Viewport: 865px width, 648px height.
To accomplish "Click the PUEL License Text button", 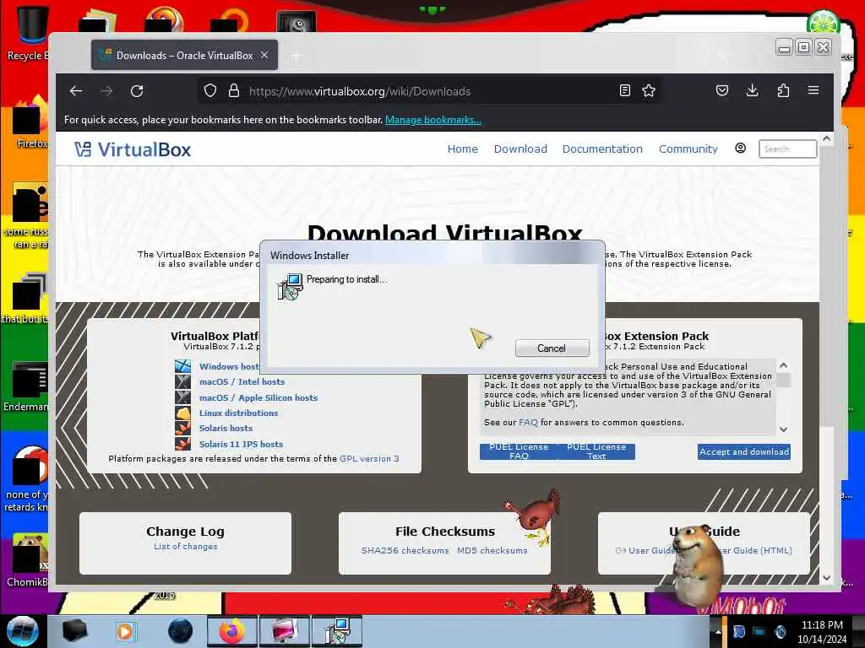I will click(x=596, y=451).
